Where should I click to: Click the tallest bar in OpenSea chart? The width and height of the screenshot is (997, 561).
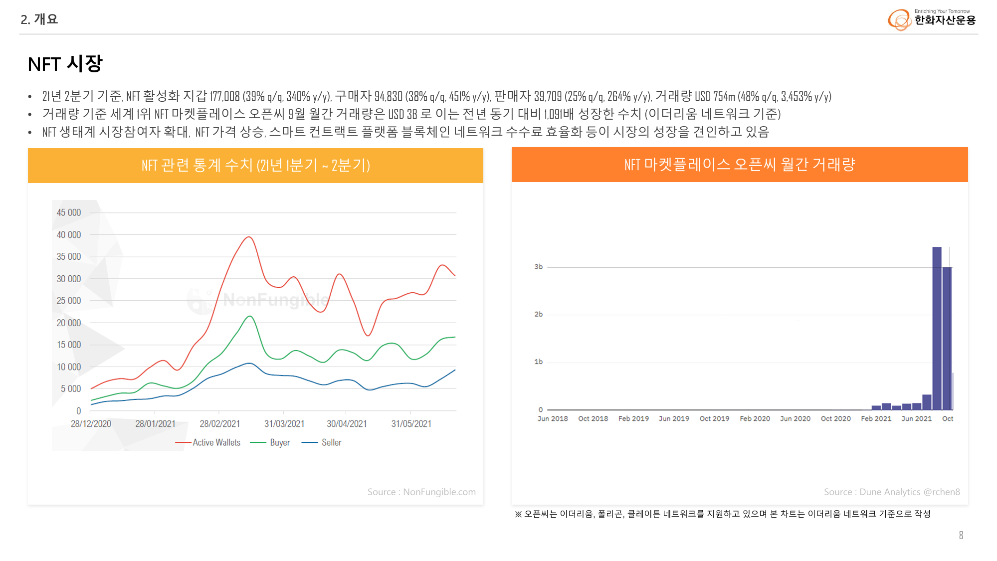tap(937, 328)
